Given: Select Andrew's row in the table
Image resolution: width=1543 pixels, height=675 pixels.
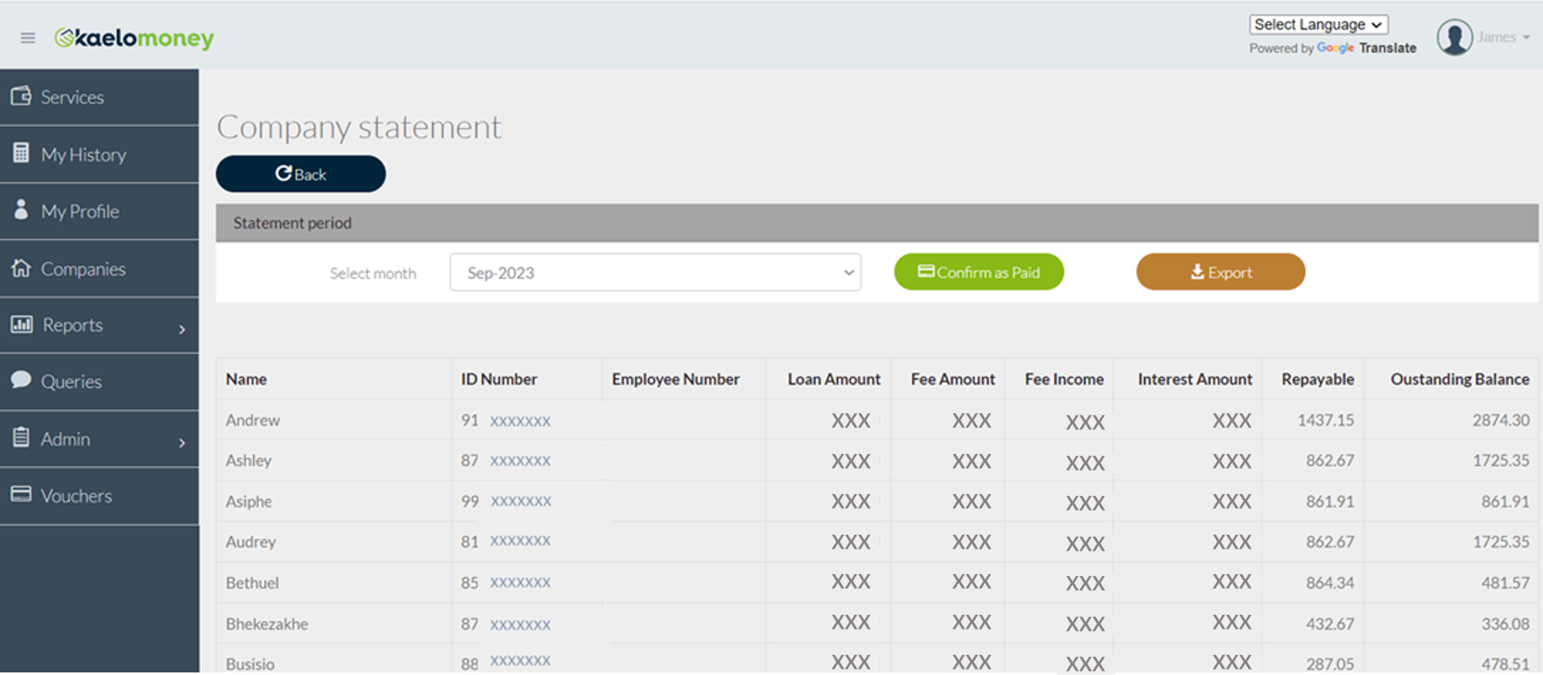Looking at the screenshot, I should pos(253,421).
